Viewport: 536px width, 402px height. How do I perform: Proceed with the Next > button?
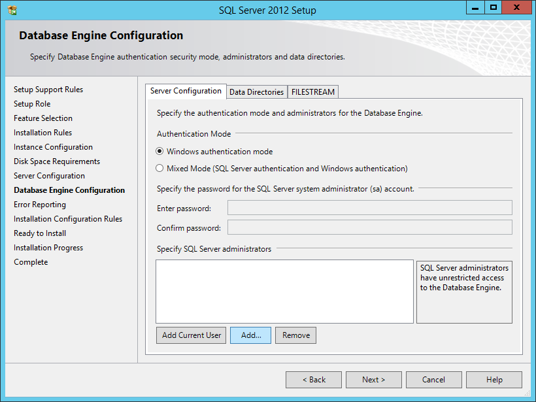pyautogui.click(x=374, y=380)
